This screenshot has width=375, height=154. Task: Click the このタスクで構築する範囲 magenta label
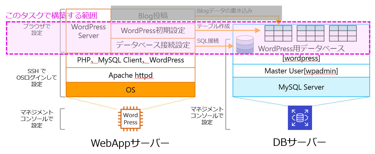coord(52,15)
